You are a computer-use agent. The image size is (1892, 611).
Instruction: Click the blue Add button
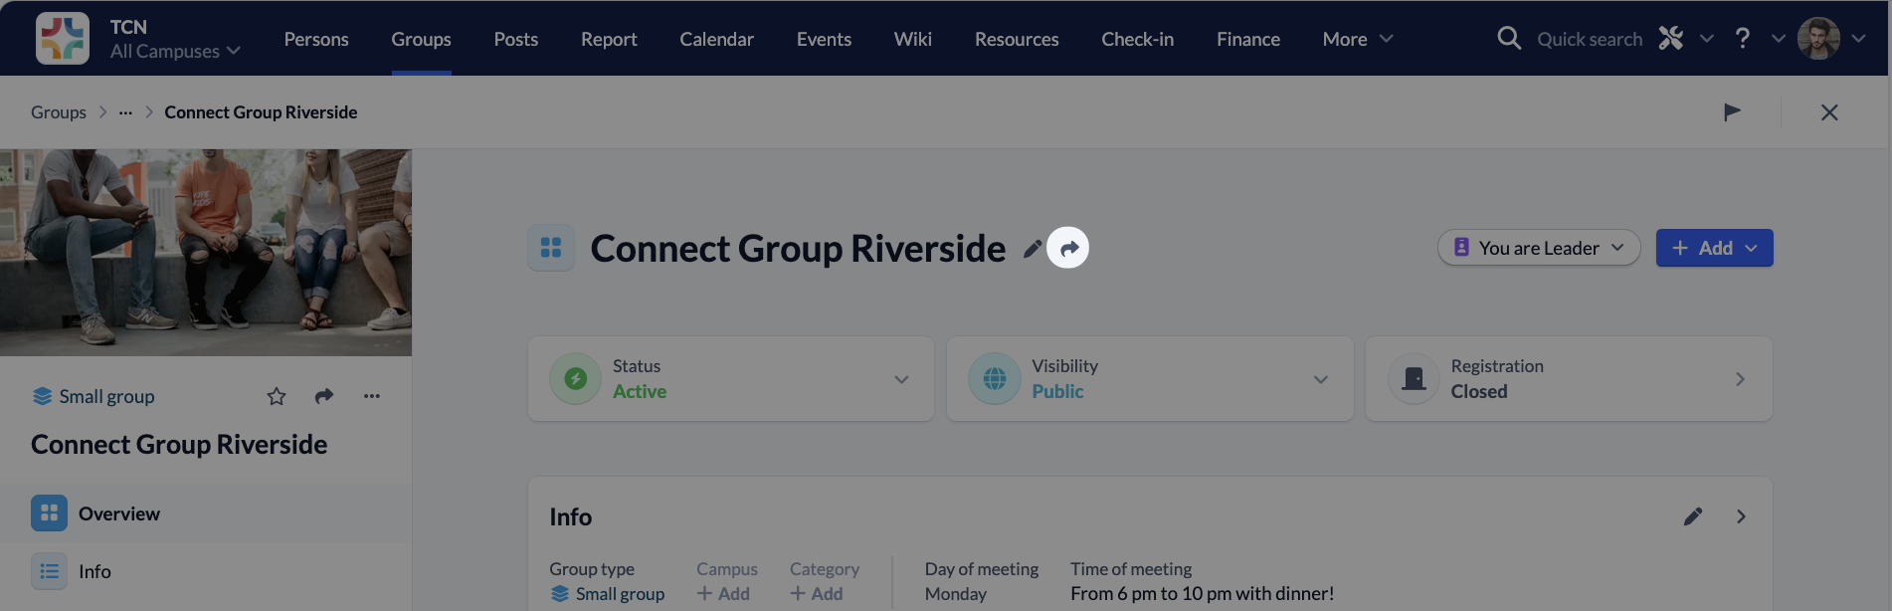tap(1714, 248)
